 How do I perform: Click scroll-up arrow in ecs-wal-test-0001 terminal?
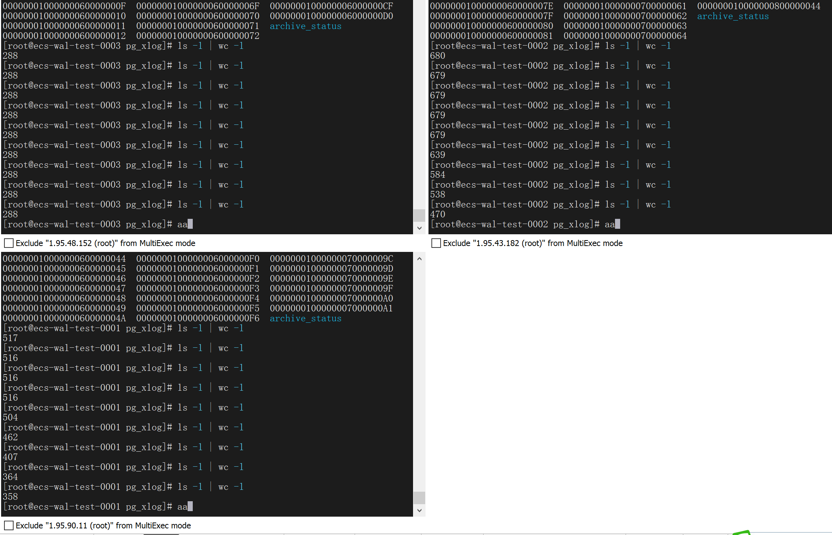click(x=419, y=259)
